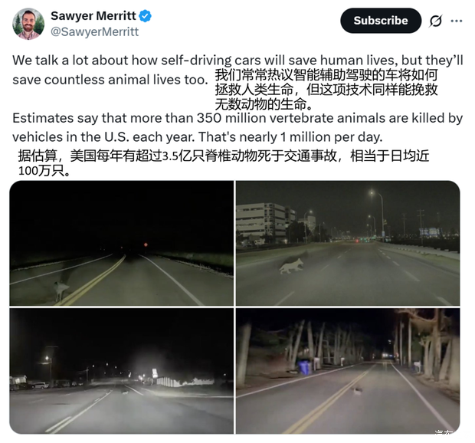Click the Subscribe button
475x443 pixels.
pos(381,21)
